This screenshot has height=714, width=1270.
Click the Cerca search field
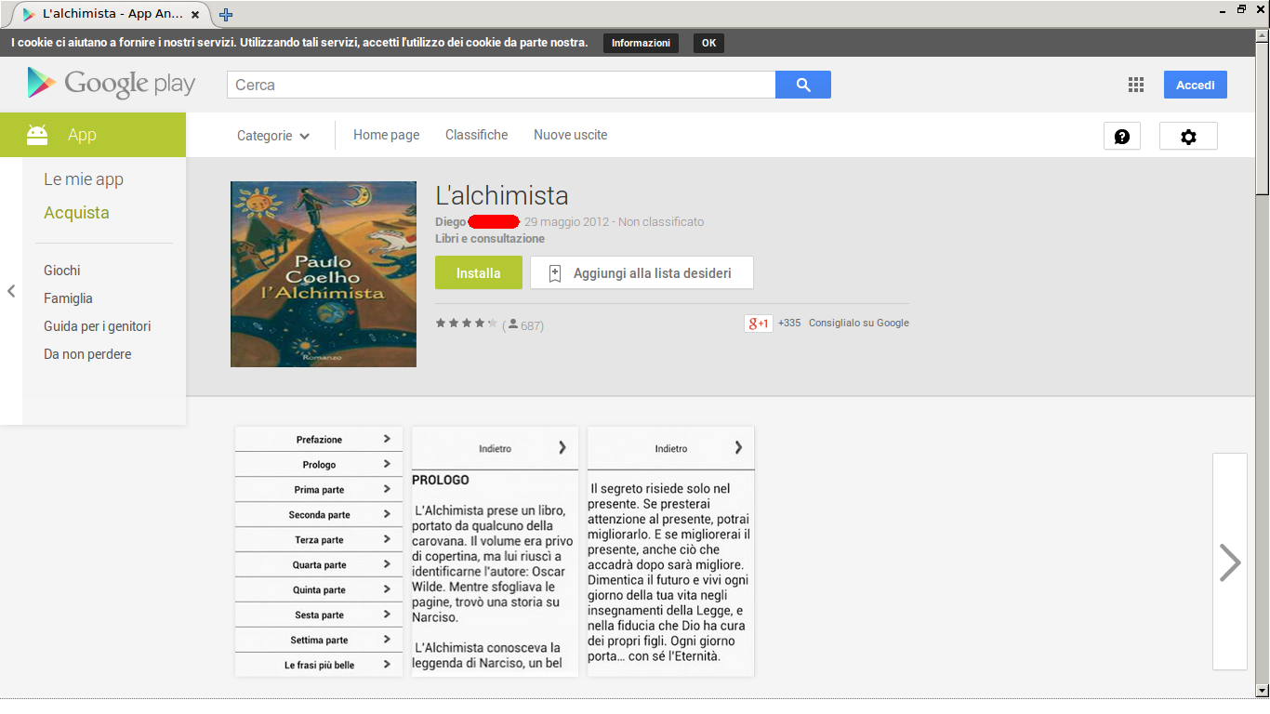coord(501,85)
